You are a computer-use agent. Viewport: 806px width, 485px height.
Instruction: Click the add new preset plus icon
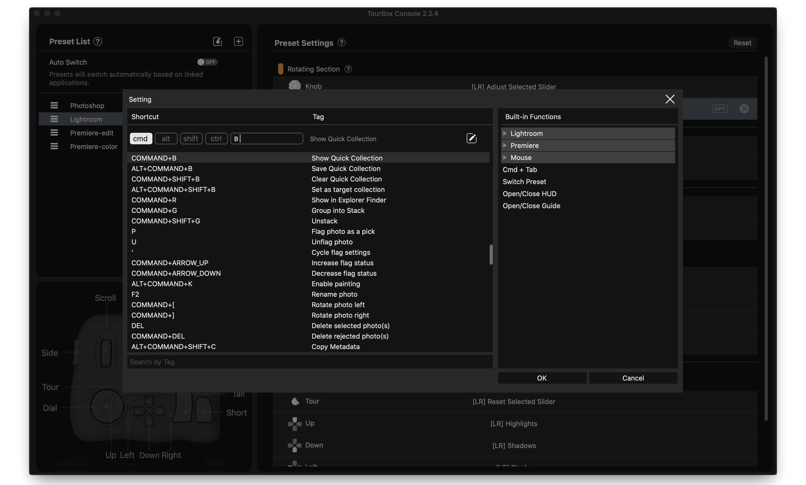tap(238, 41)
